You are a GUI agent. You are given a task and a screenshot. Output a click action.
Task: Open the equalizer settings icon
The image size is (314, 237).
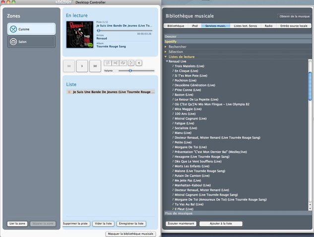coord(131,63)
